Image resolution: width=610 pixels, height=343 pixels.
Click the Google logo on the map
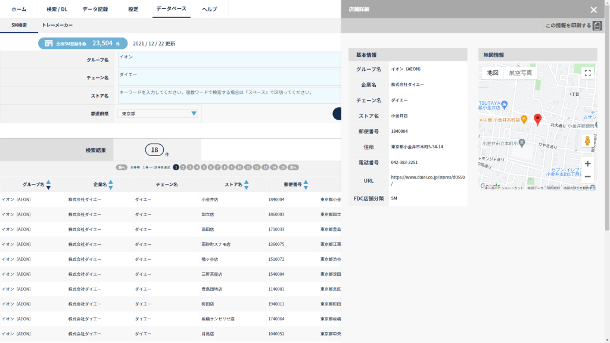tap(490, 186)
